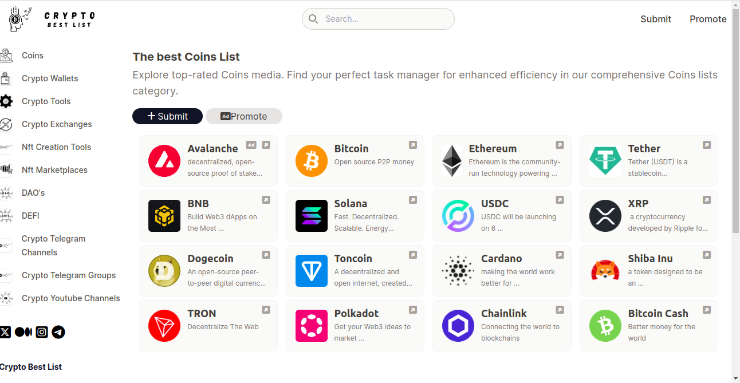Screen dimensions: 740x383
Task: Open the Polkadot card title
Action: pos(356,314)
